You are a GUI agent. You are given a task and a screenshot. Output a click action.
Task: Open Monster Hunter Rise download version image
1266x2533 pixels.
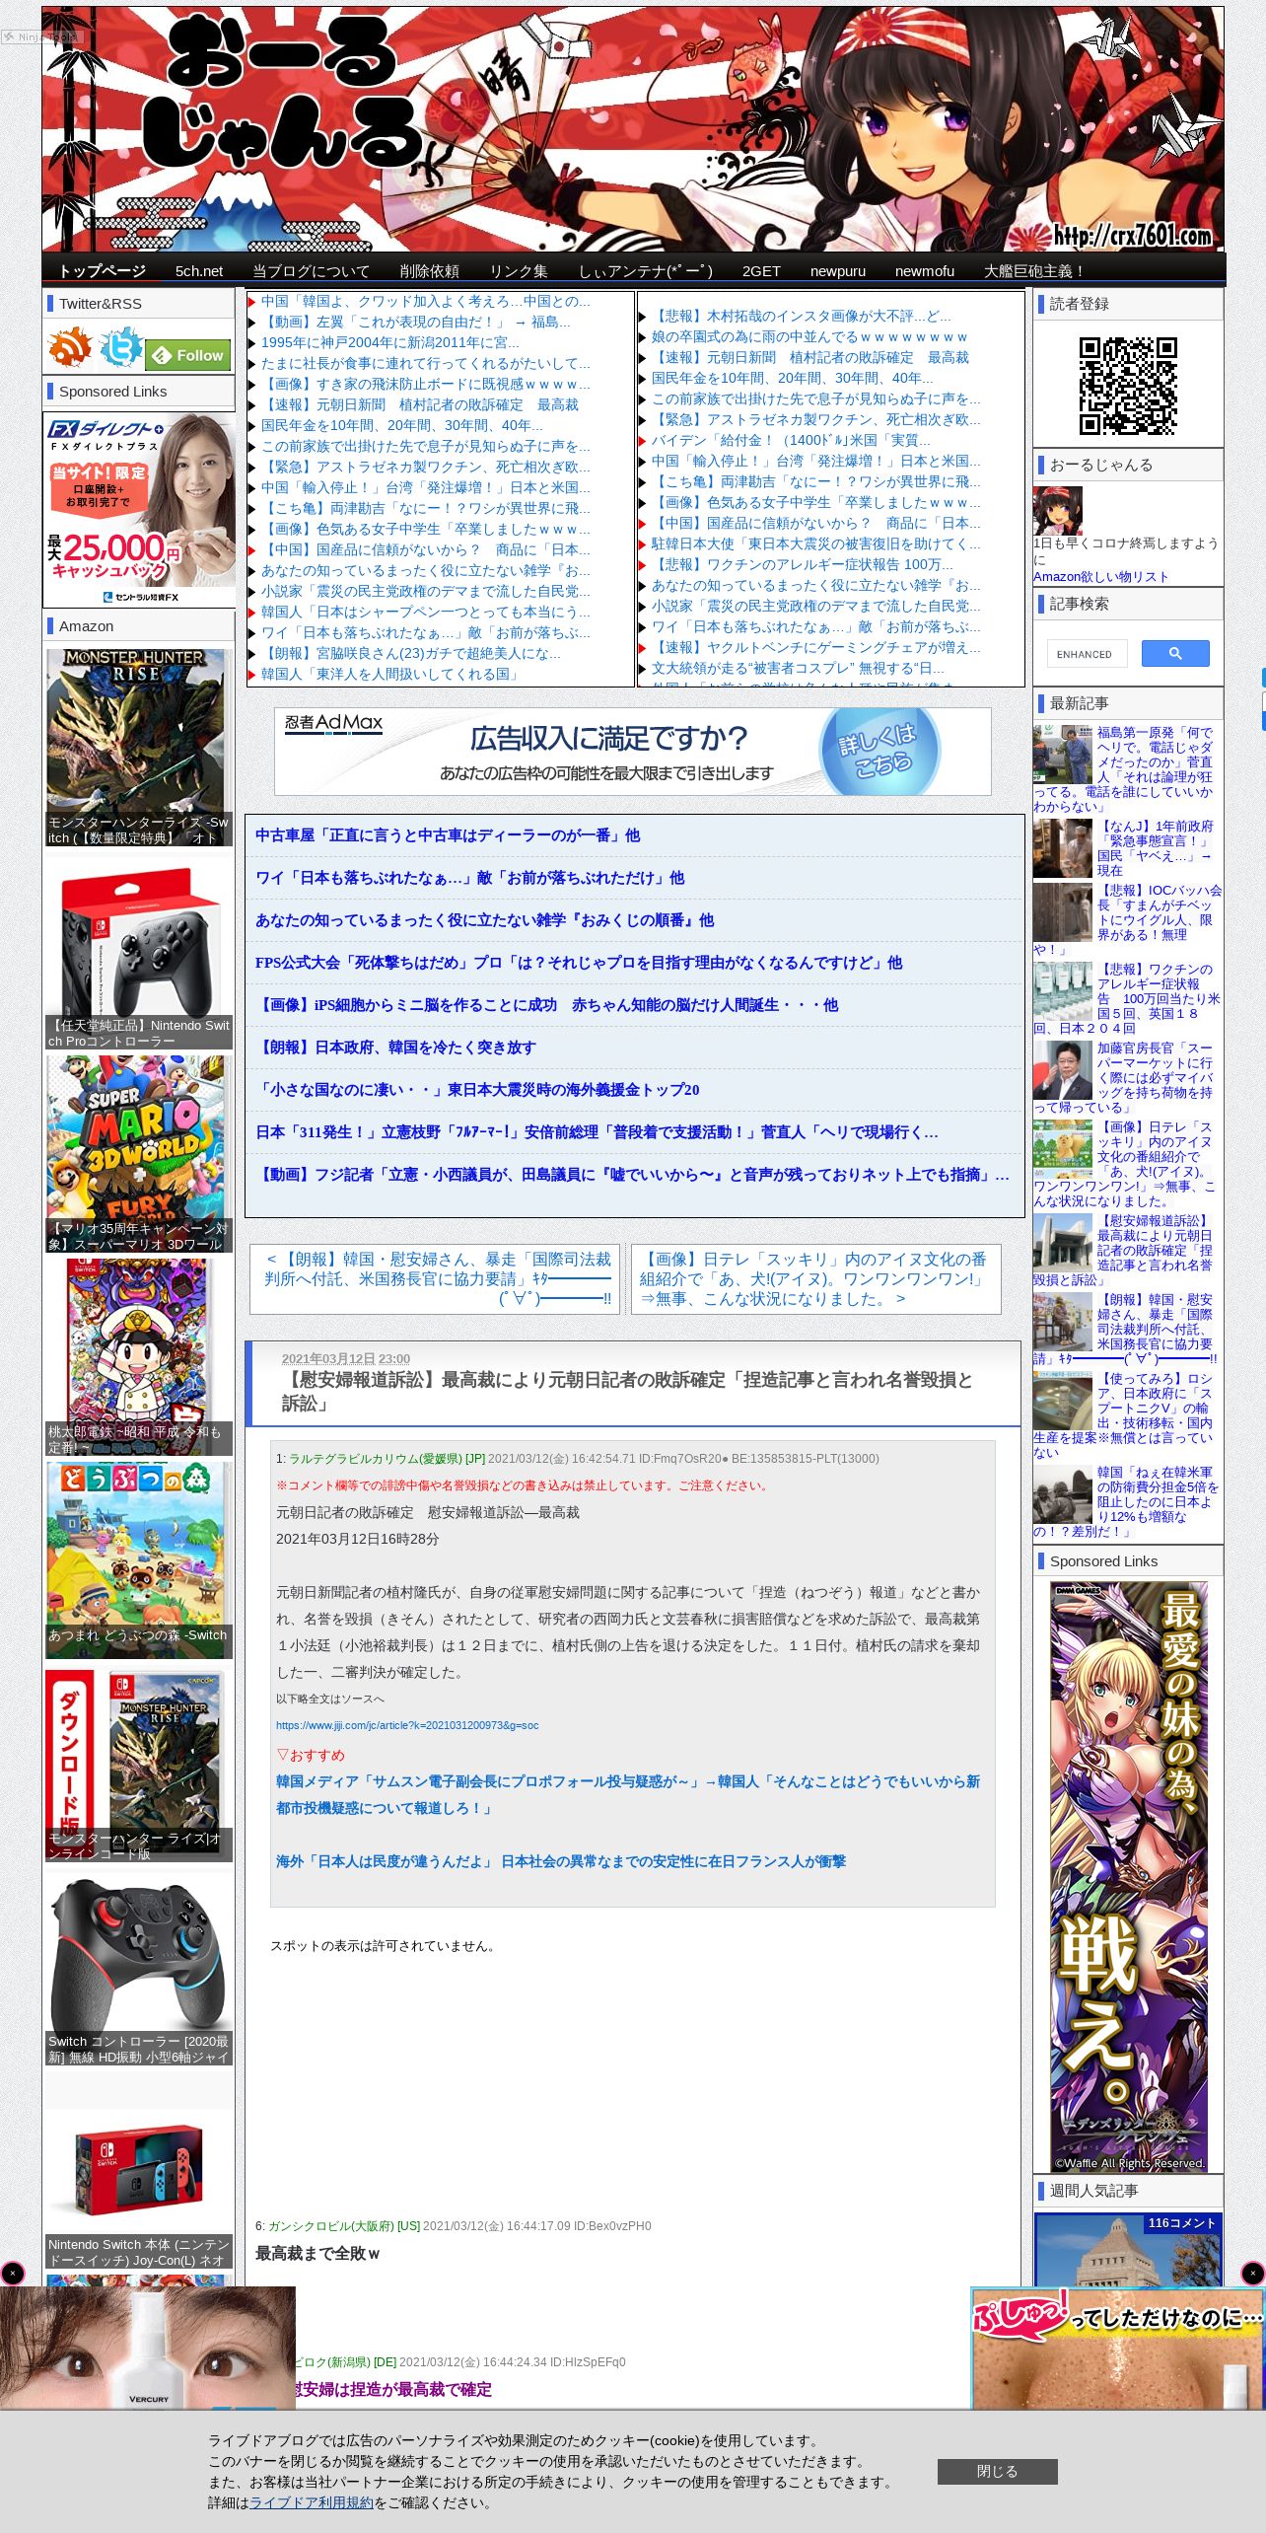139,1765
